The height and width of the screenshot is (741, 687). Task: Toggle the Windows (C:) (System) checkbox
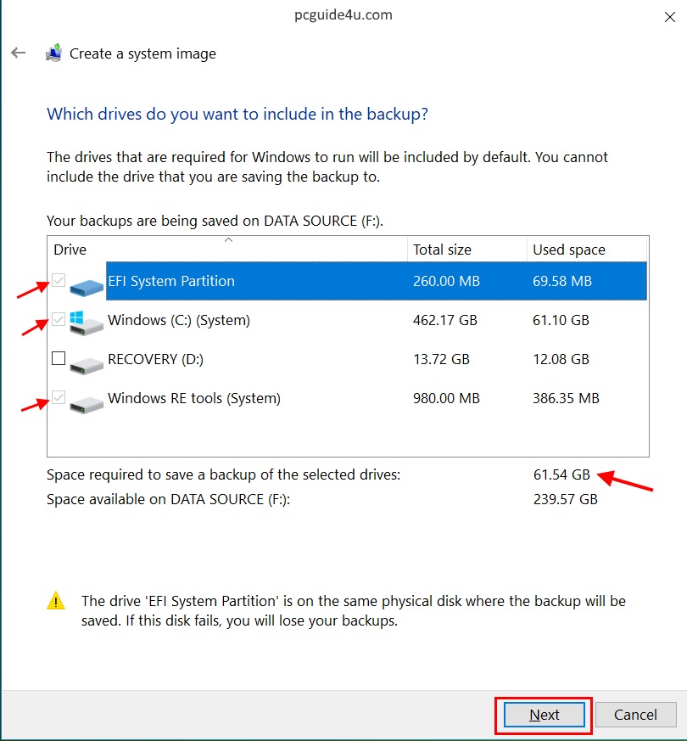tap(59, 320)
